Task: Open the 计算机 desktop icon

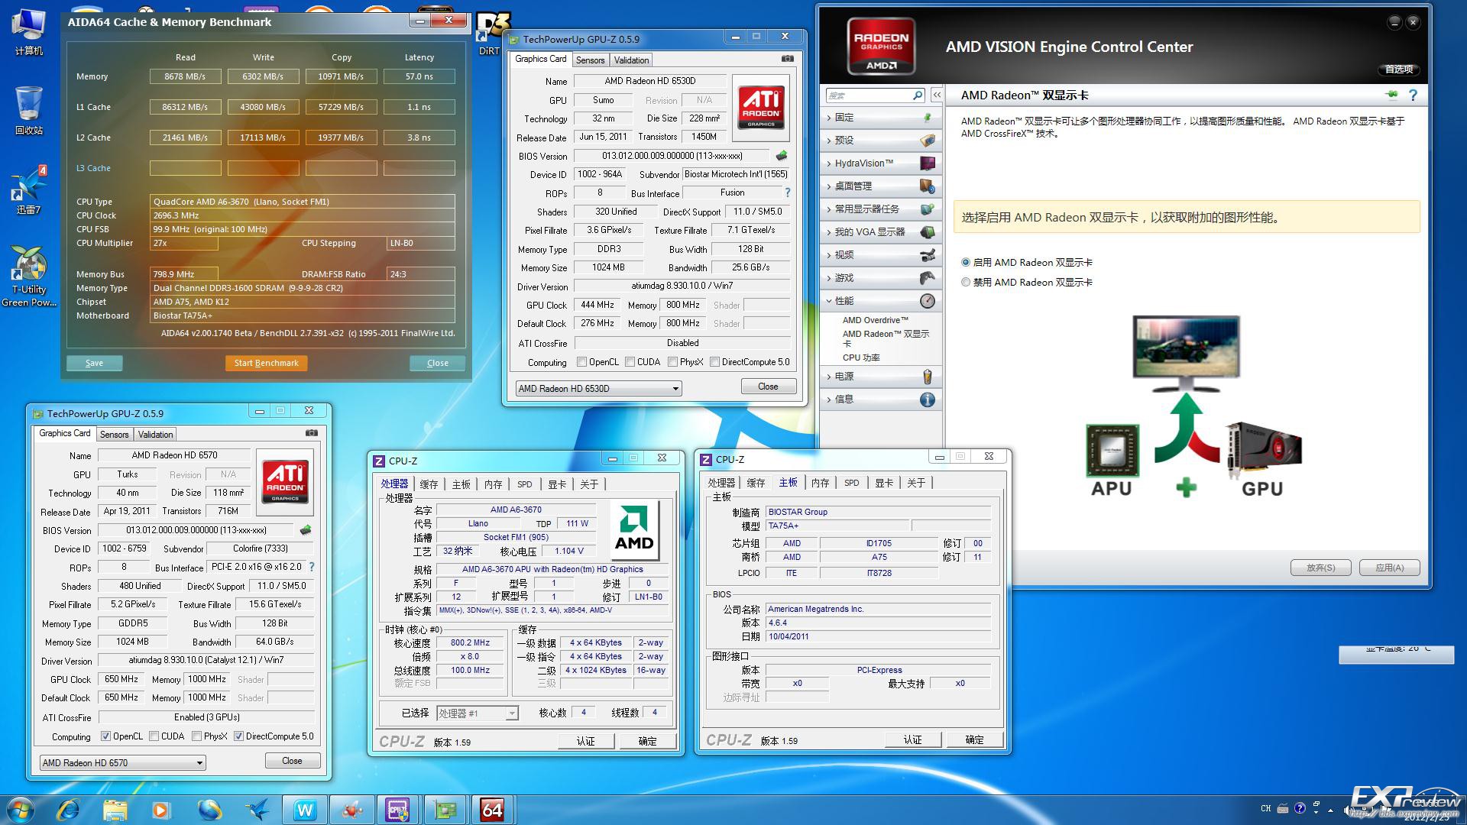Action: click(28, 33)
